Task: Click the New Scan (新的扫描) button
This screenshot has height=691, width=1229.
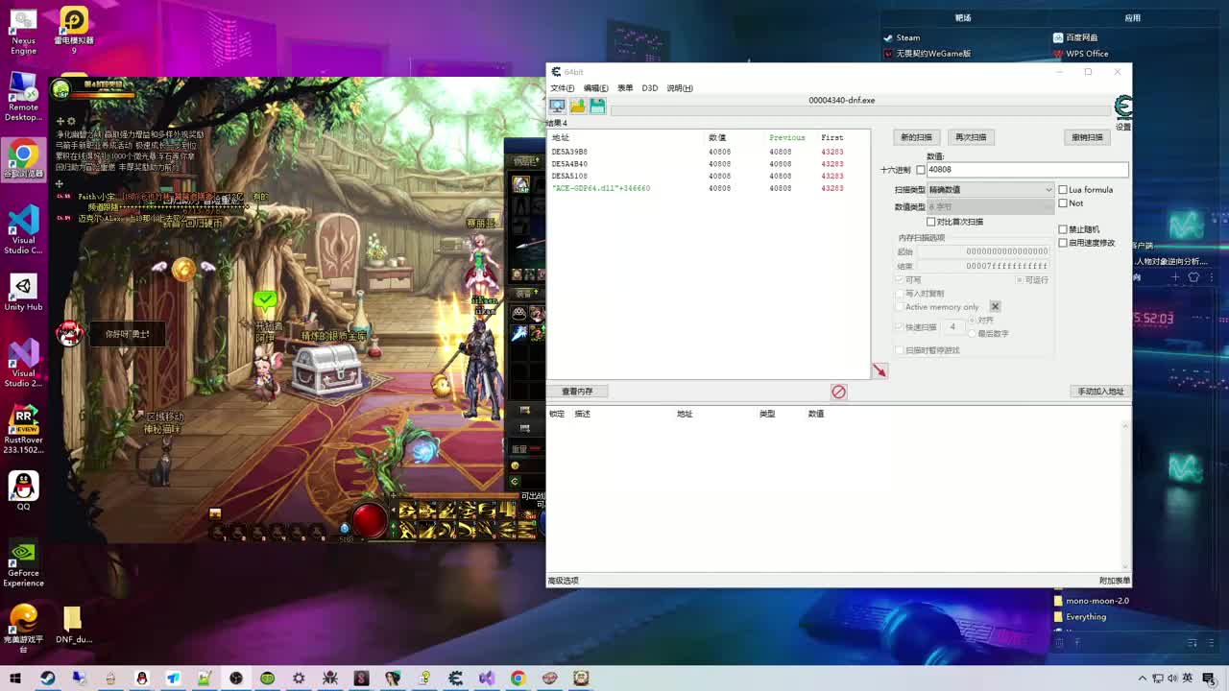Action: tap(916, 137)
